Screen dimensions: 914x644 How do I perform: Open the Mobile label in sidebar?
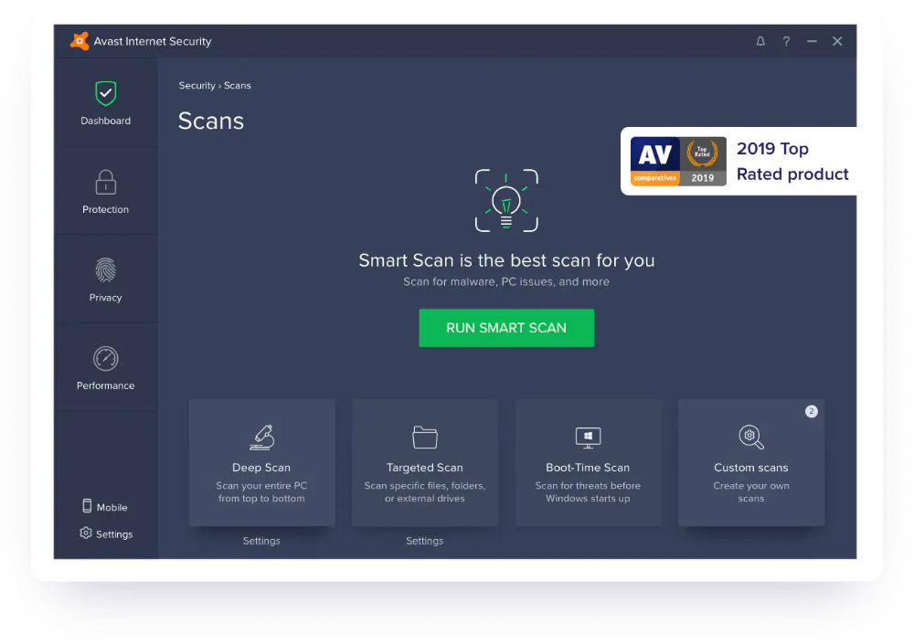pos(112,507)
